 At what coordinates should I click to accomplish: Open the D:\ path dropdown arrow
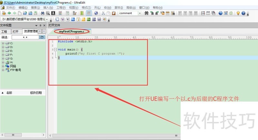click(47, 19)
